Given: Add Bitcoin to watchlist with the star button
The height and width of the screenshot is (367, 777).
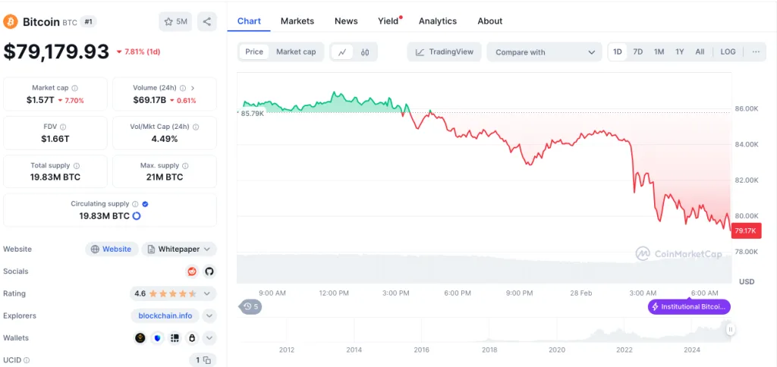Looking at the screenshot, I should [175, 22].
